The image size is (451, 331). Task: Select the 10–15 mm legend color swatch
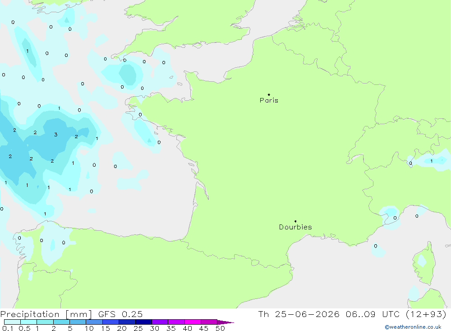[94, 322]
